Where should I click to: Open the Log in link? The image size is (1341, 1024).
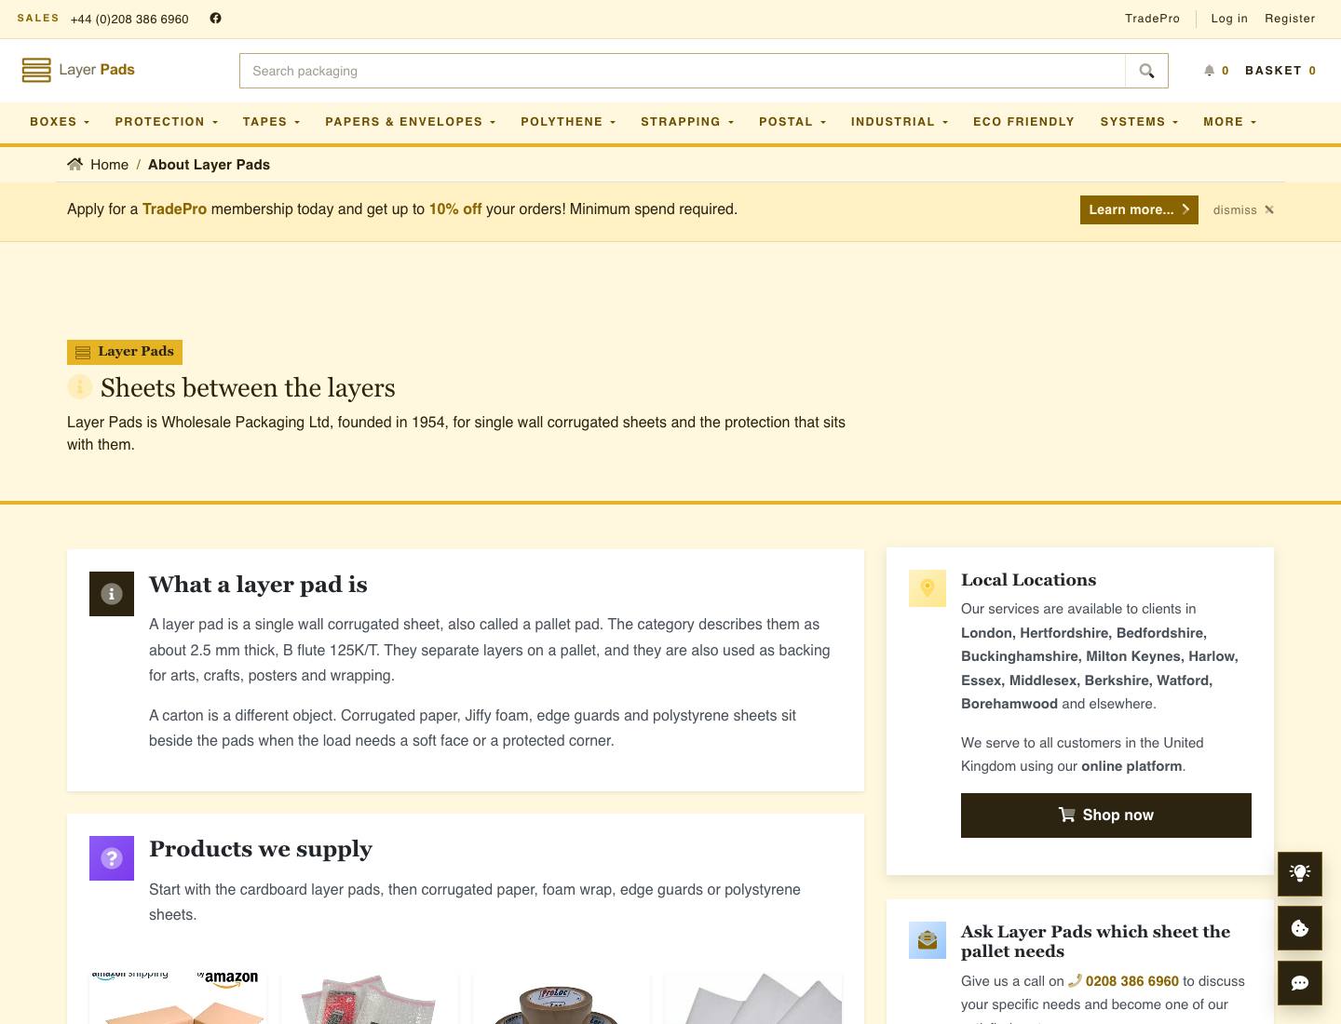(1229, 19)
